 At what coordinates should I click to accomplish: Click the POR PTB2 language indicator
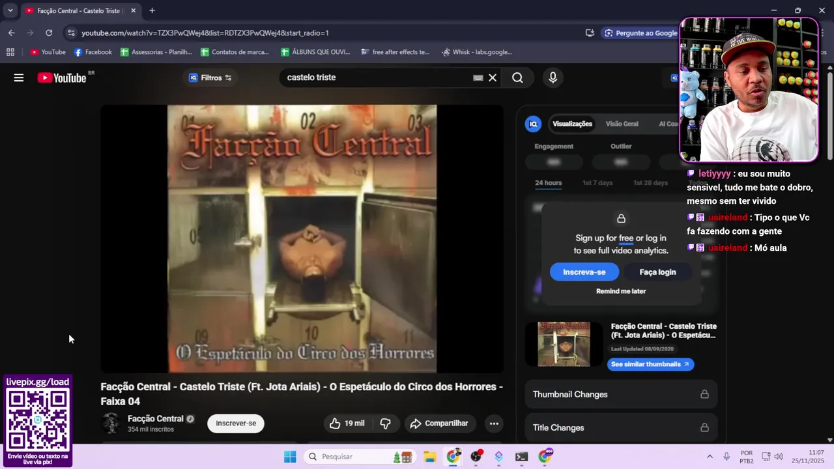click(x=747, y=457)
